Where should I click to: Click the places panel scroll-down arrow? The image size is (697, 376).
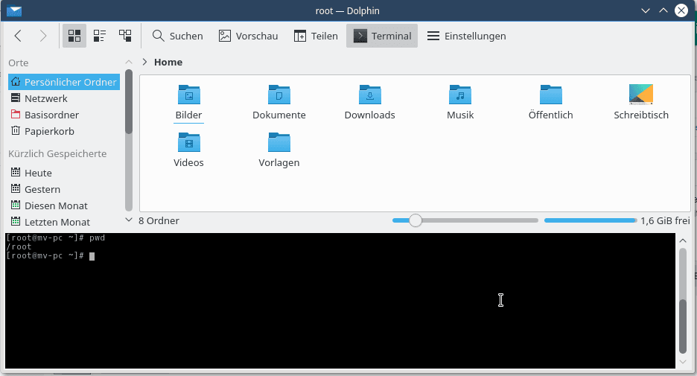[129, 220]
